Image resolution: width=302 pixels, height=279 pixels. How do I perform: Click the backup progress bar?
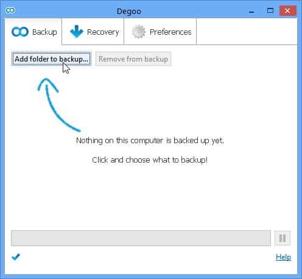click(x=141, y=238)
